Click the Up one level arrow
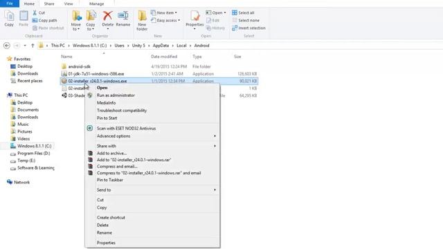The width and height of the screenshot is (443, 249). (x=33, y=46)
